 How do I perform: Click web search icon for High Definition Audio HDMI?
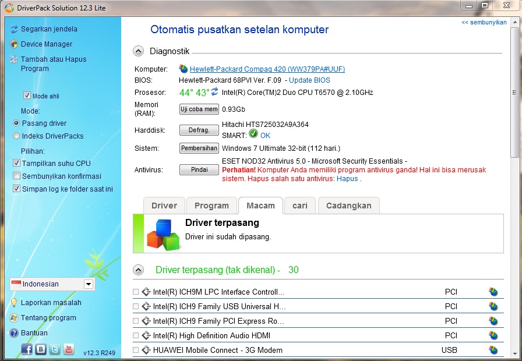[493, 336]
